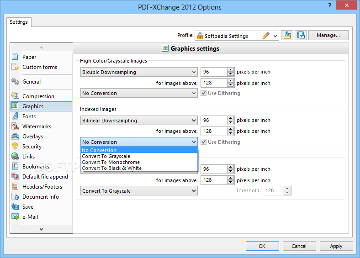Click the Overlays layers icon
360x258 pixels.
coord(15,136)
